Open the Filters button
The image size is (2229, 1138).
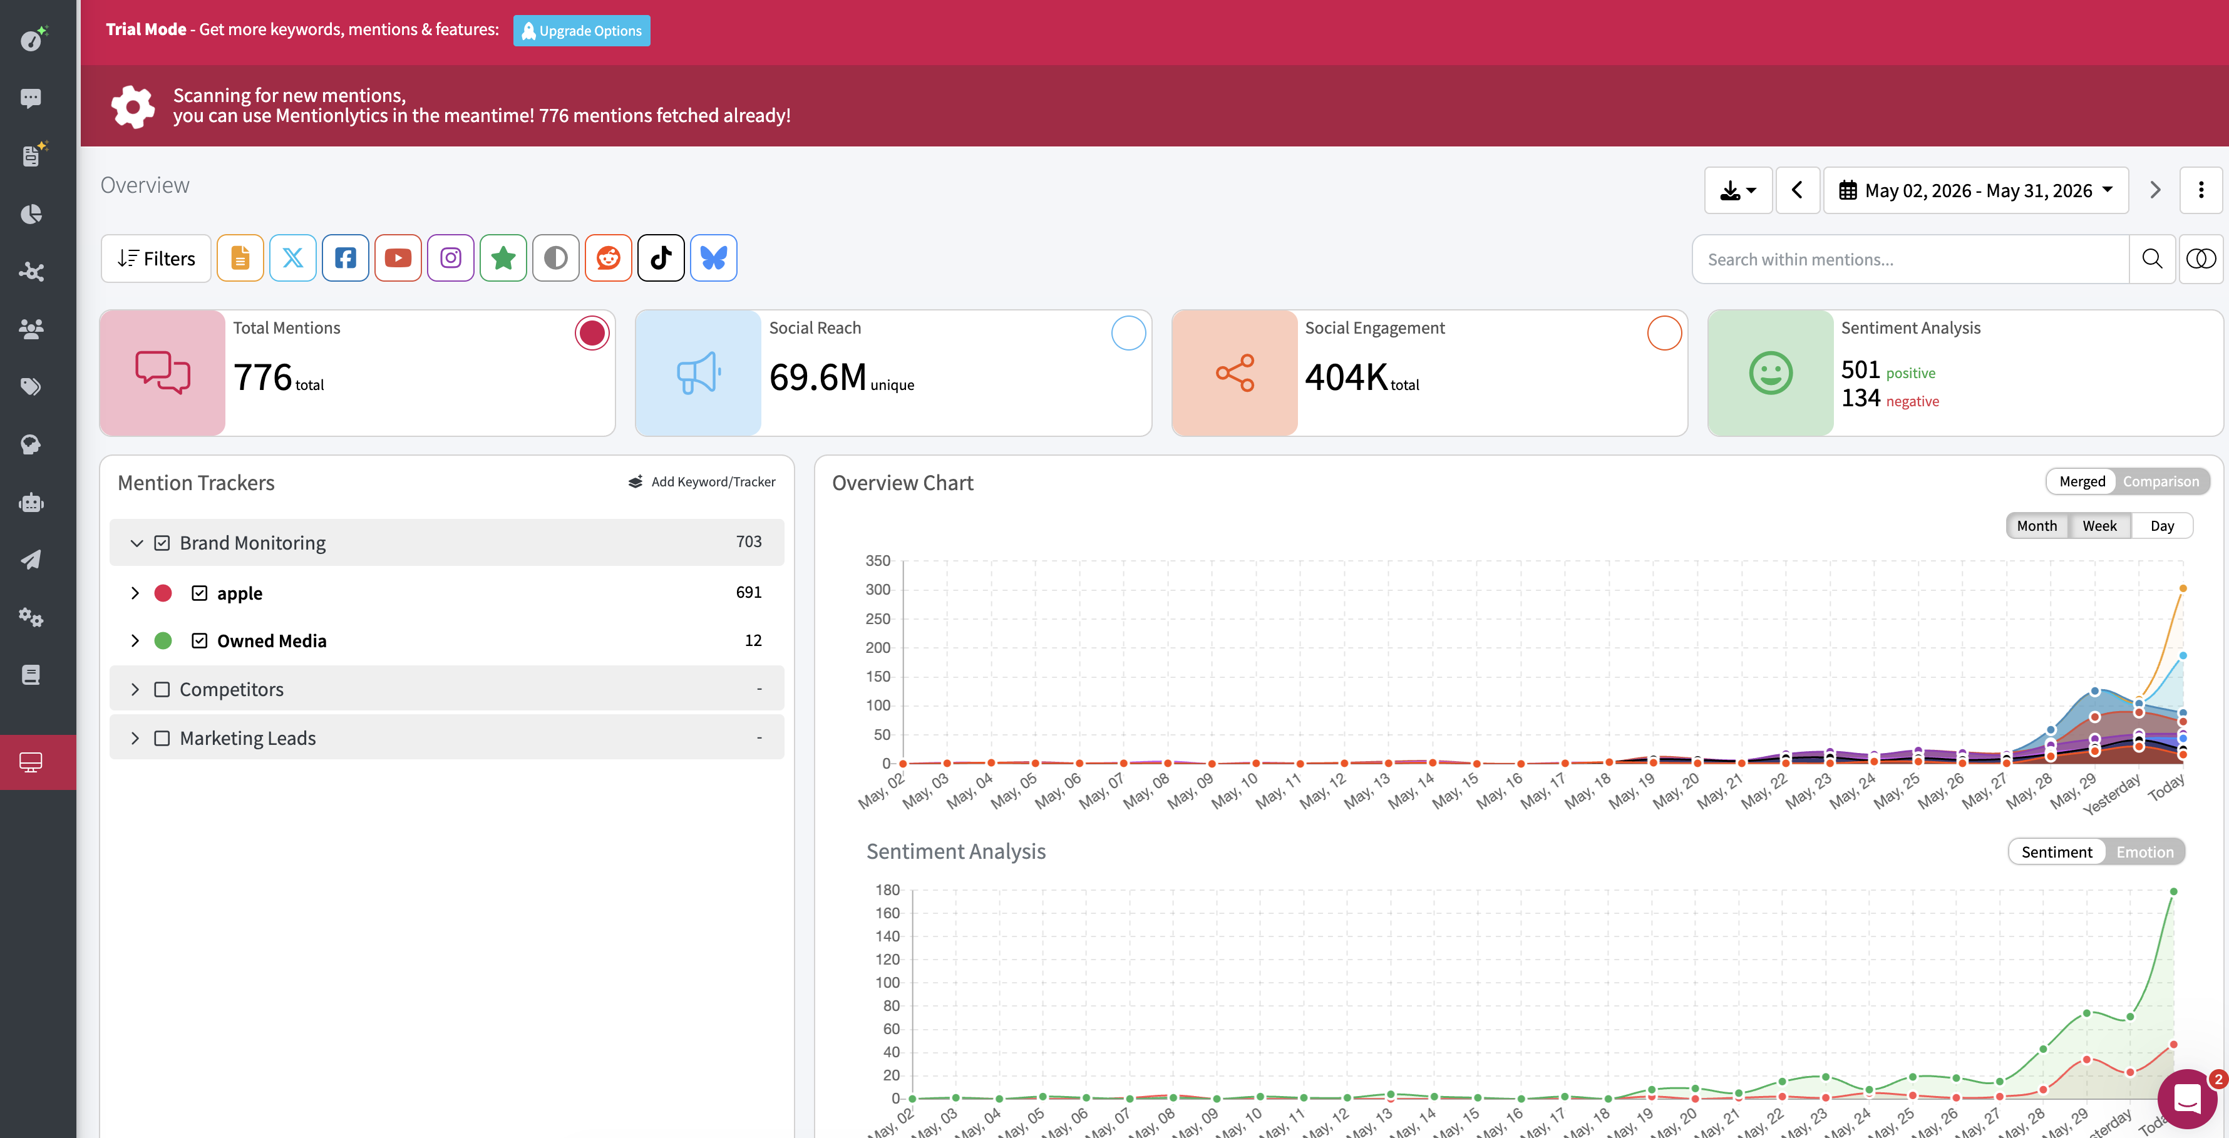(x=156, y=258)
